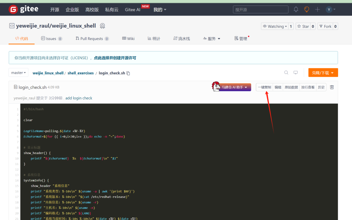Image resolution: width=352 pixels, height=220 pixels.
Task: Click 历史 button
Action: click(321, 87)
